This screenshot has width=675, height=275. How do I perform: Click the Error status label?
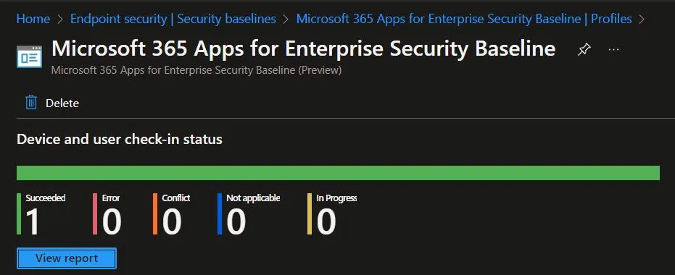tap(111, 198)
